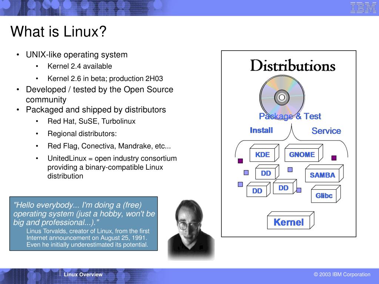Click the 'Regional distributors:' sub-bullet
This screenshot has height=284, width=379.
[82, 133]
